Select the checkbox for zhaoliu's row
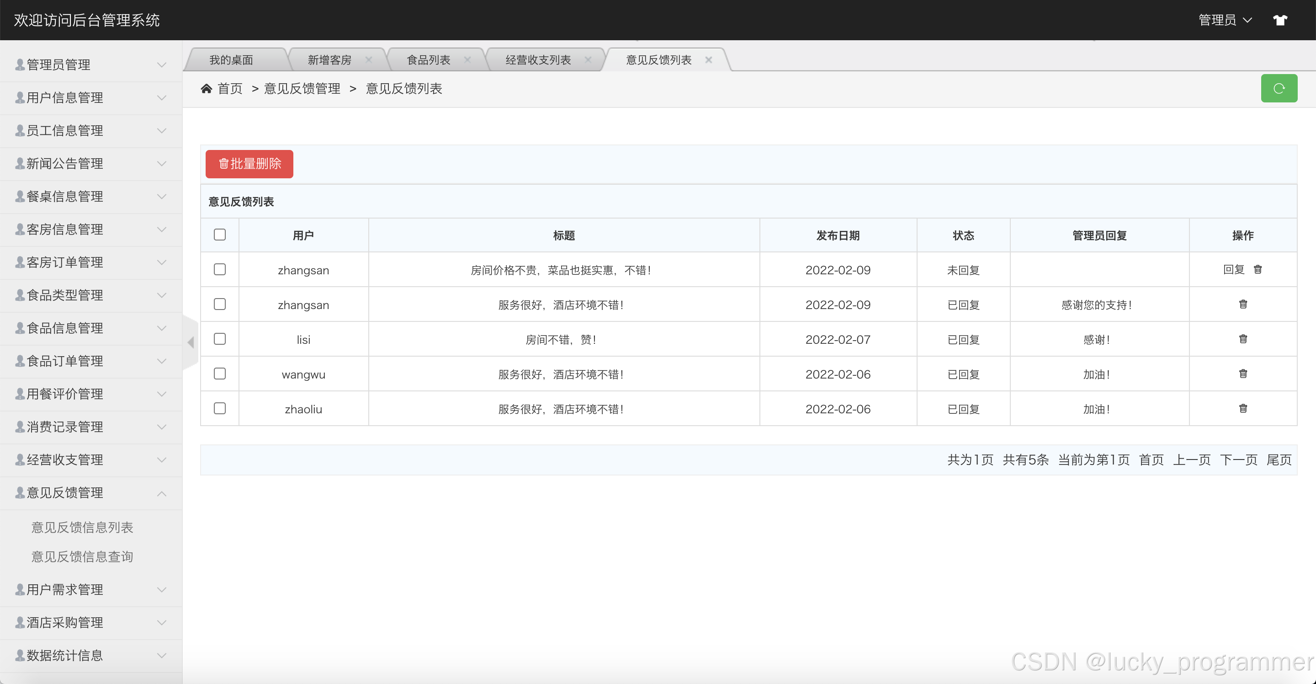Screen dimensions: 1316x684 [x=220, y=408]
